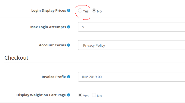Choose No radio circle for Login Display Prices
Image resolution: width=185 pixels, height=103 pixels.
click(x=94, y=11)
